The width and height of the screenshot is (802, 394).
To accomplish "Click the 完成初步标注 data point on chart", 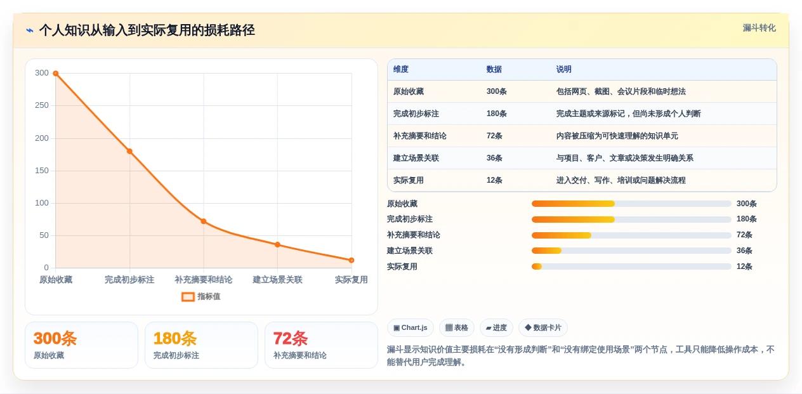I will tap(129, 151).
